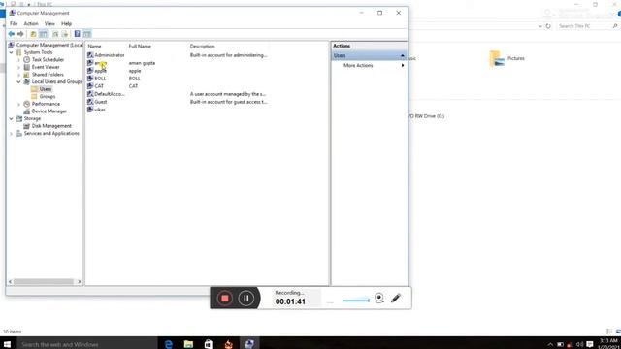This screenshot has height=349, width=621.
Task: Expand the Performance node
Action: 18,104
